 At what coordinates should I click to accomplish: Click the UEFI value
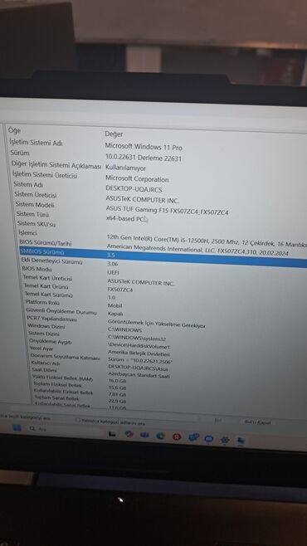coord(113,272)
